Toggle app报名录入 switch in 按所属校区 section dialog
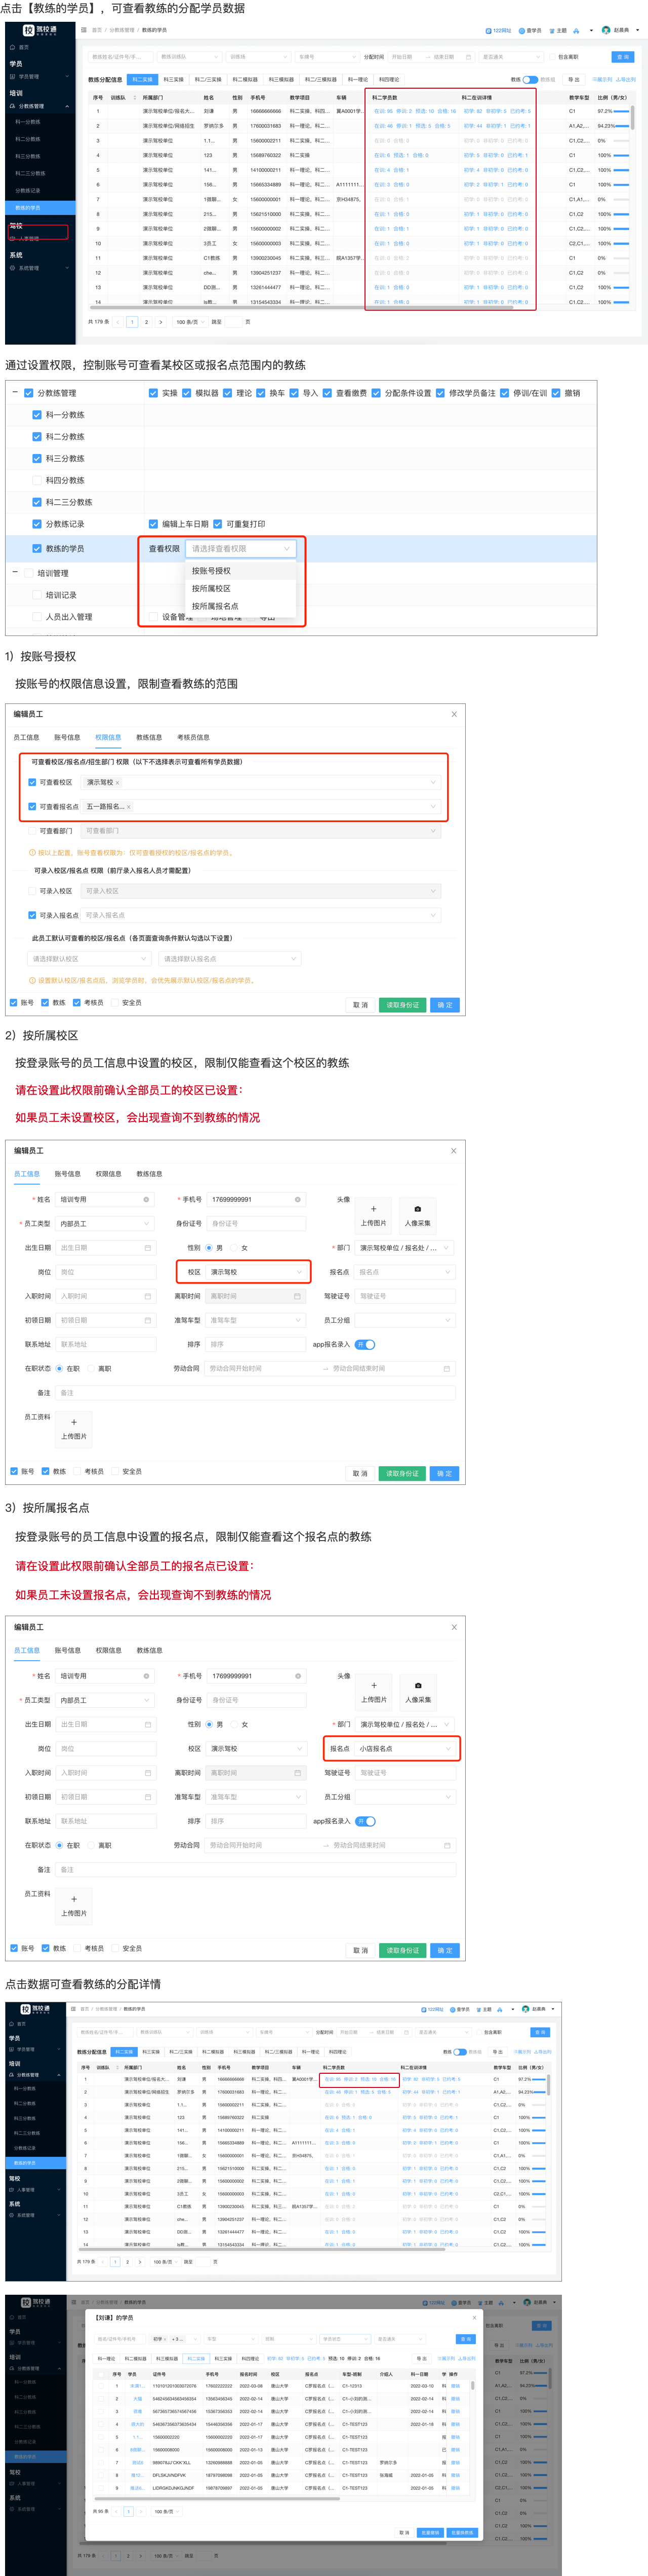 [364, 1344]
